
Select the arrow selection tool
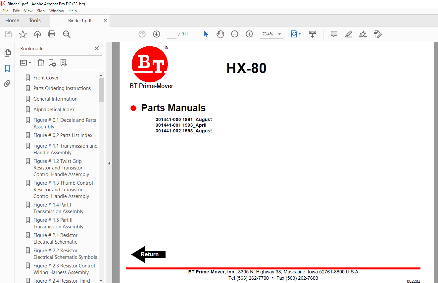coord(206,34)
